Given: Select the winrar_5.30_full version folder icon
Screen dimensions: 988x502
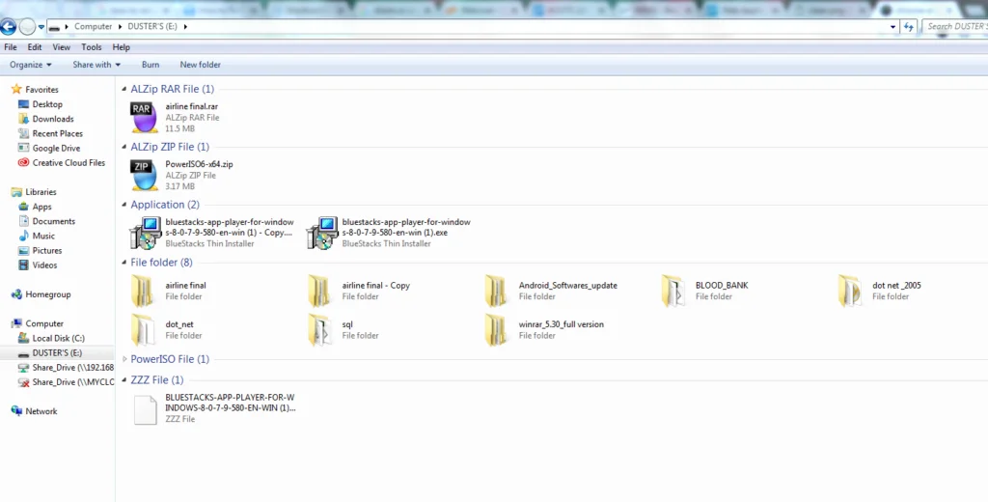Looking at the screenshot, I should tap(496, 330).
